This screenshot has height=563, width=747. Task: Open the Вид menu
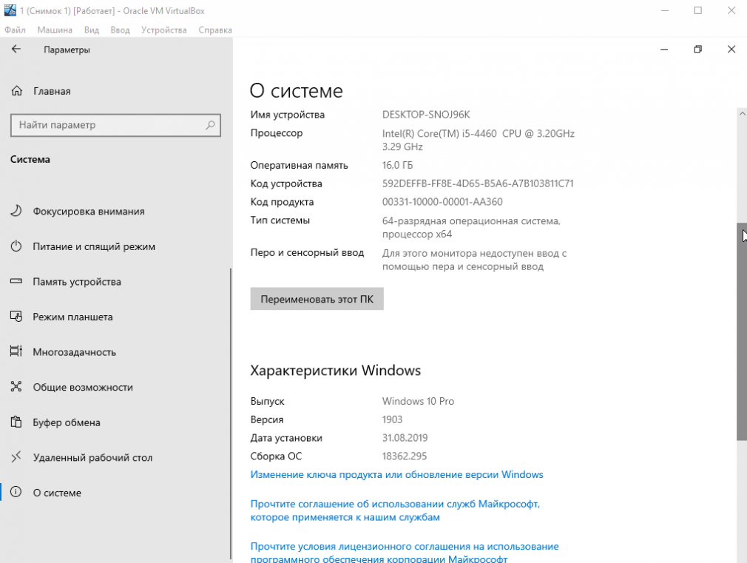click(x=92, y=30)
